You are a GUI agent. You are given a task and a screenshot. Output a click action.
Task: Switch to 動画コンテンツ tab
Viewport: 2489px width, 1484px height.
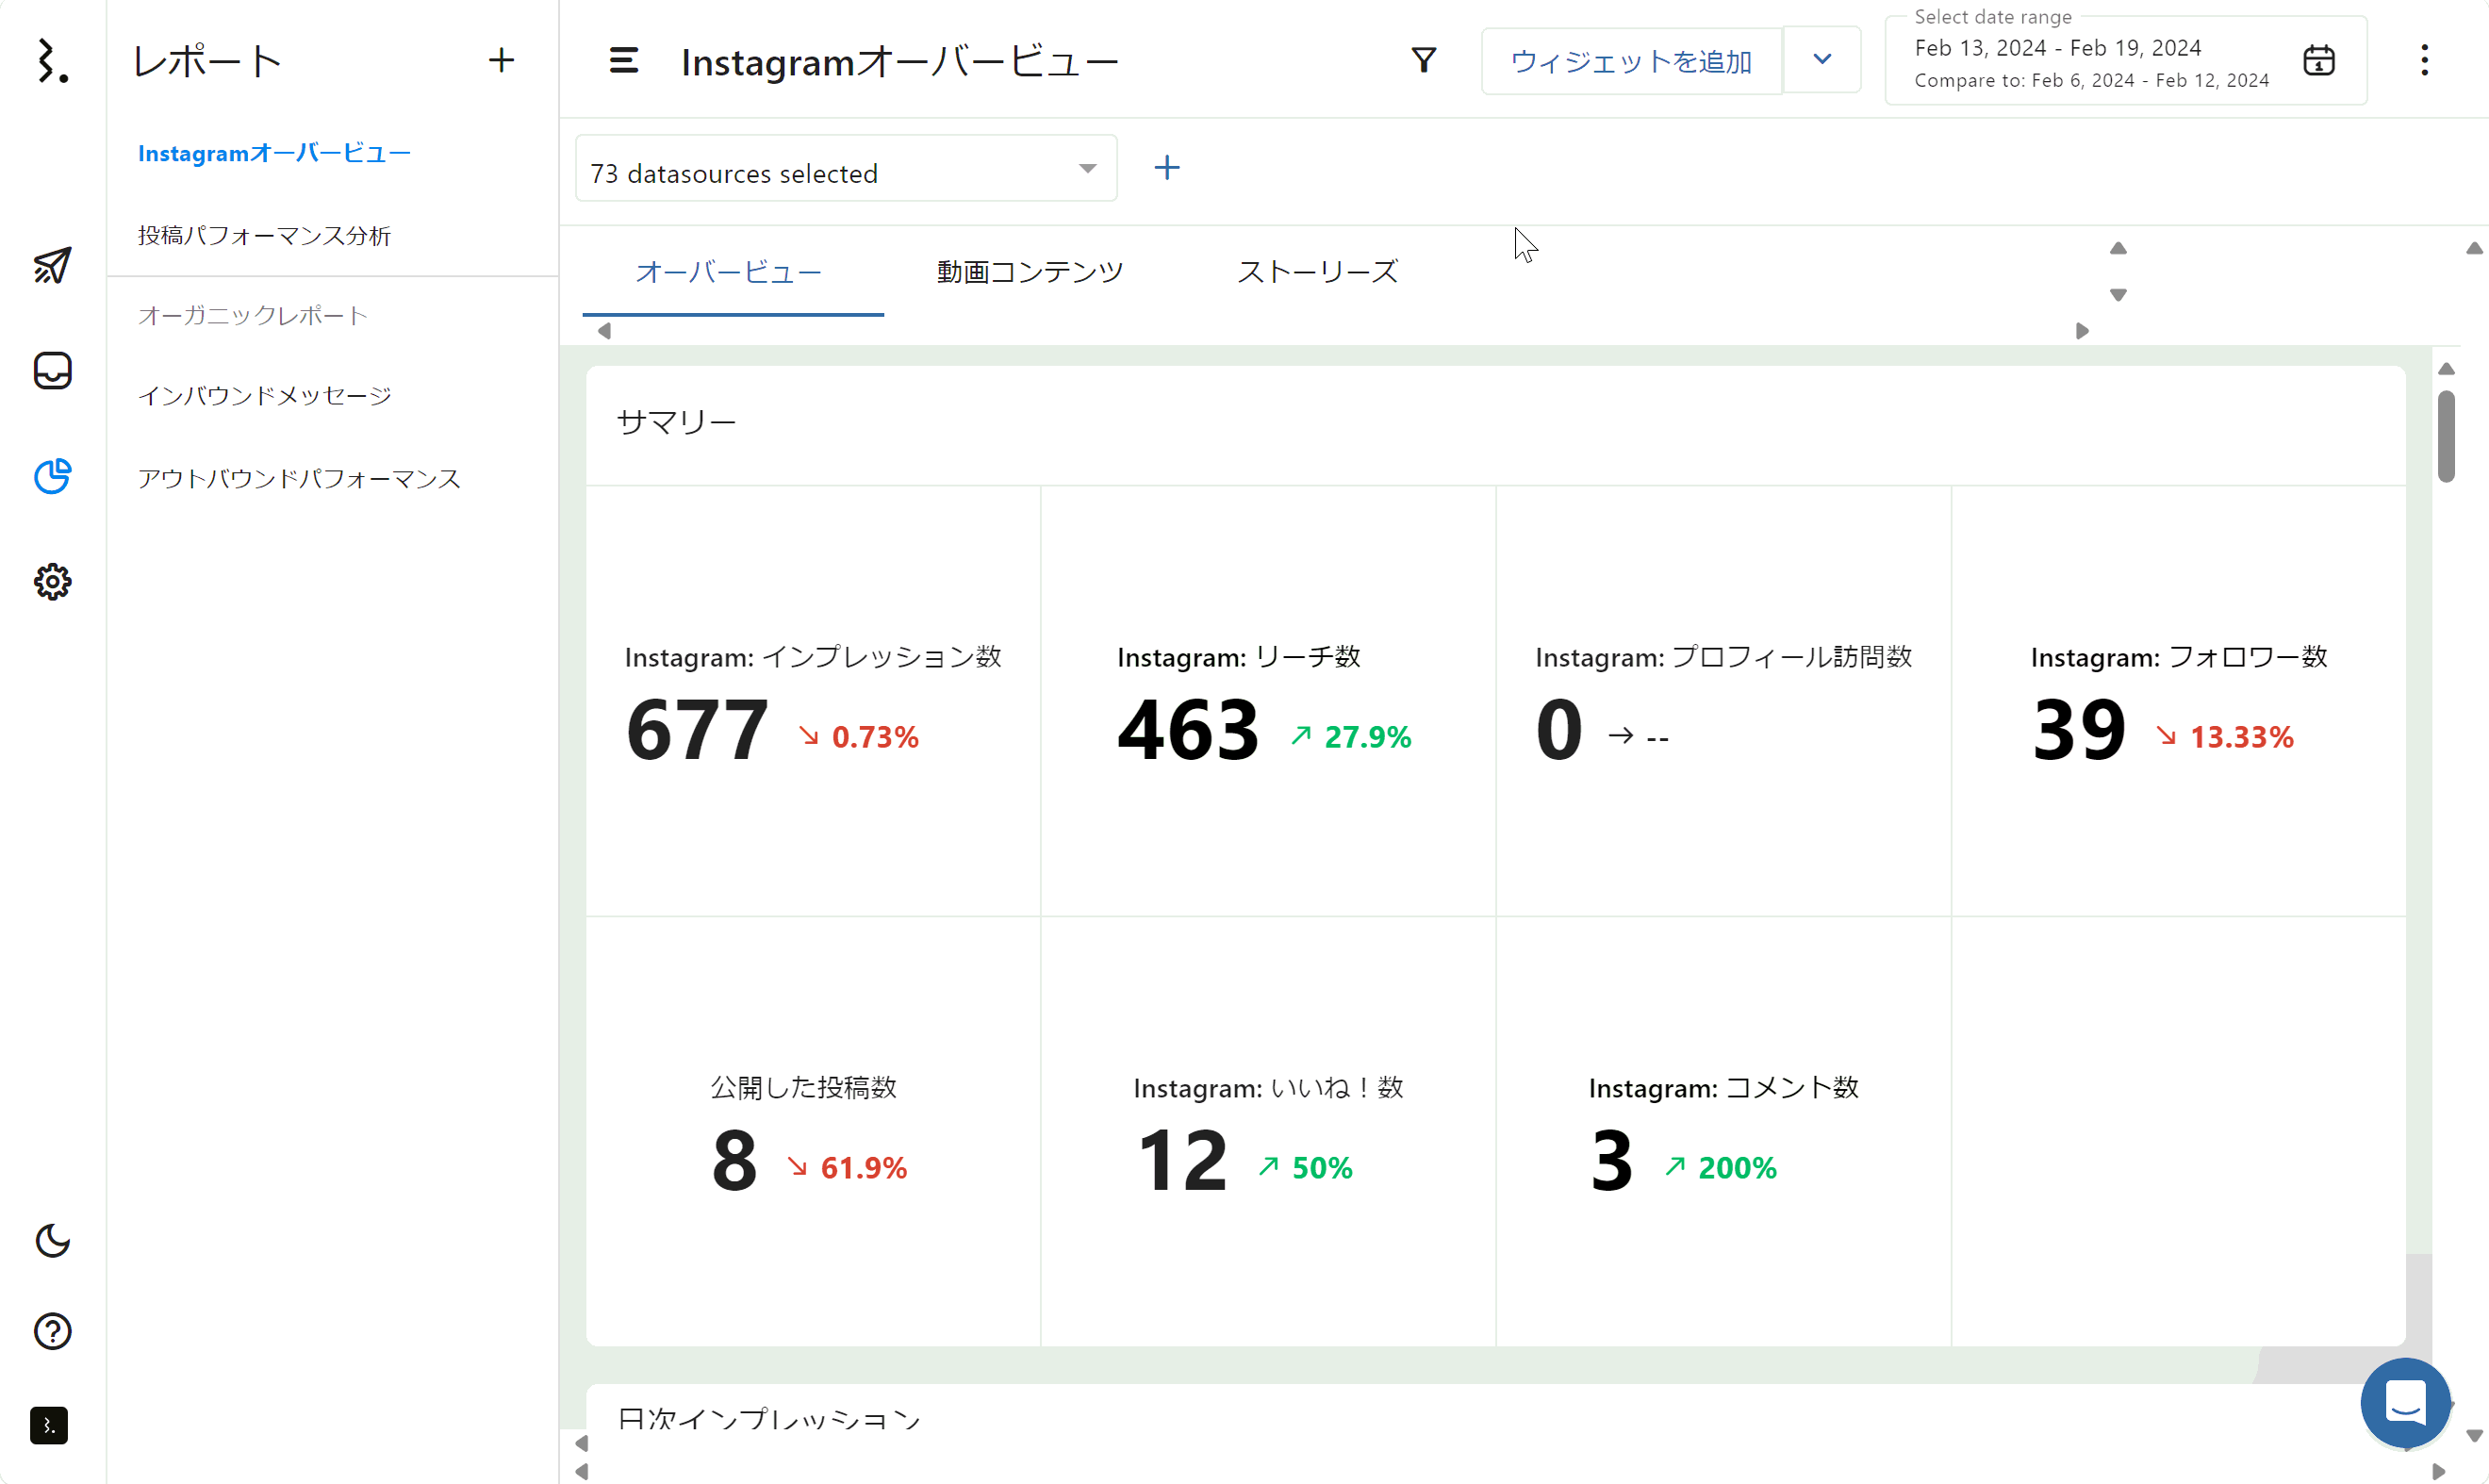tap(1030, 272)
